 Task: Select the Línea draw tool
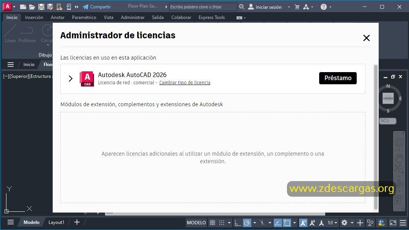pos(10,33)
